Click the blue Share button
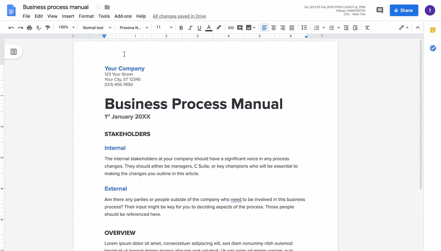This screenshot has height=251, width=441. (x=404, y=10)
